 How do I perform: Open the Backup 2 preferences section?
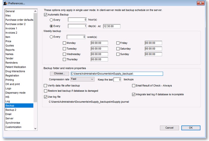tap(10, 110)
